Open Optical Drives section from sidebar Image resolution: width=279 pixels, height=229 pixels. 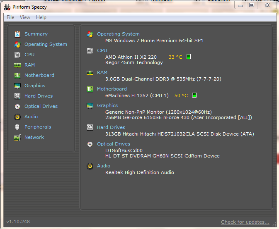(41, 106)
